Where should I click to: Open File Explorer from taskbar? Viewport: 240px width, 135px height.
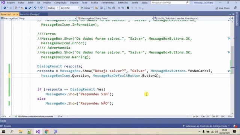pyautogui.click(x=21, y=132)
